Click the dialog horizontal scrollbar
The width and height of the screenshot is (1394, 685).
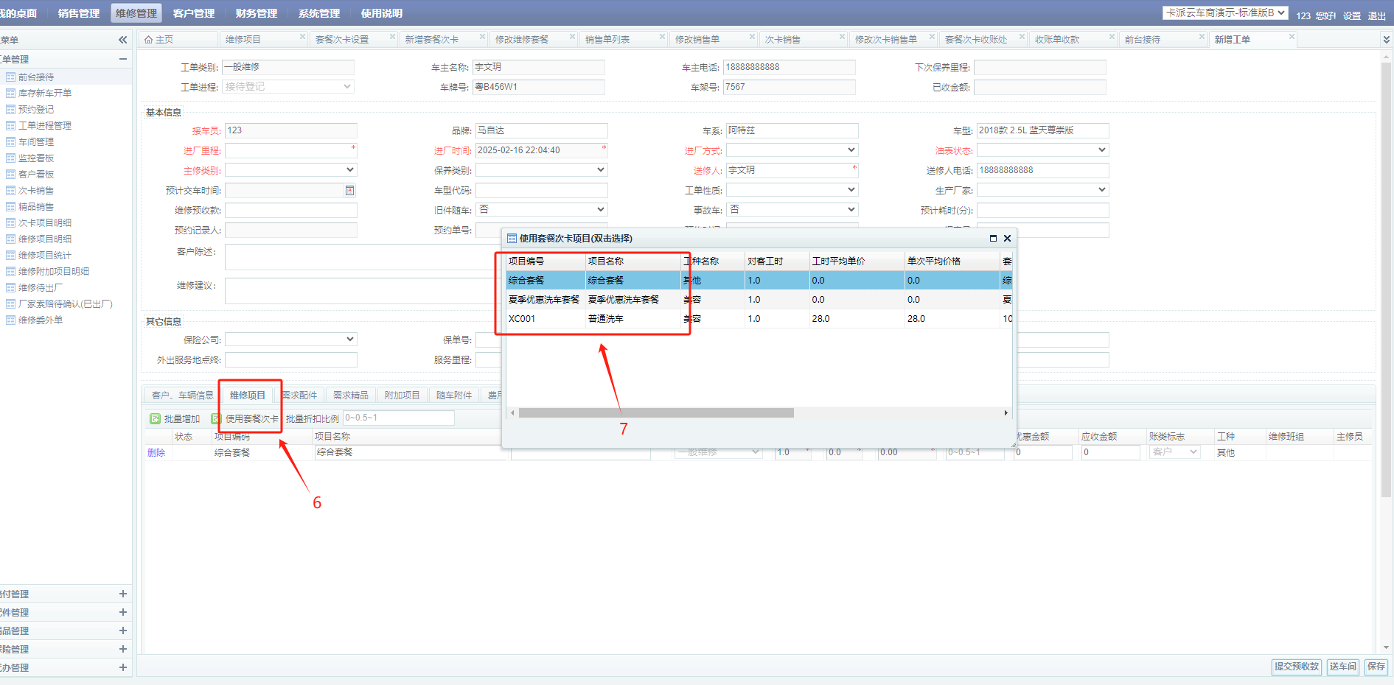click(x=656, y=413)
